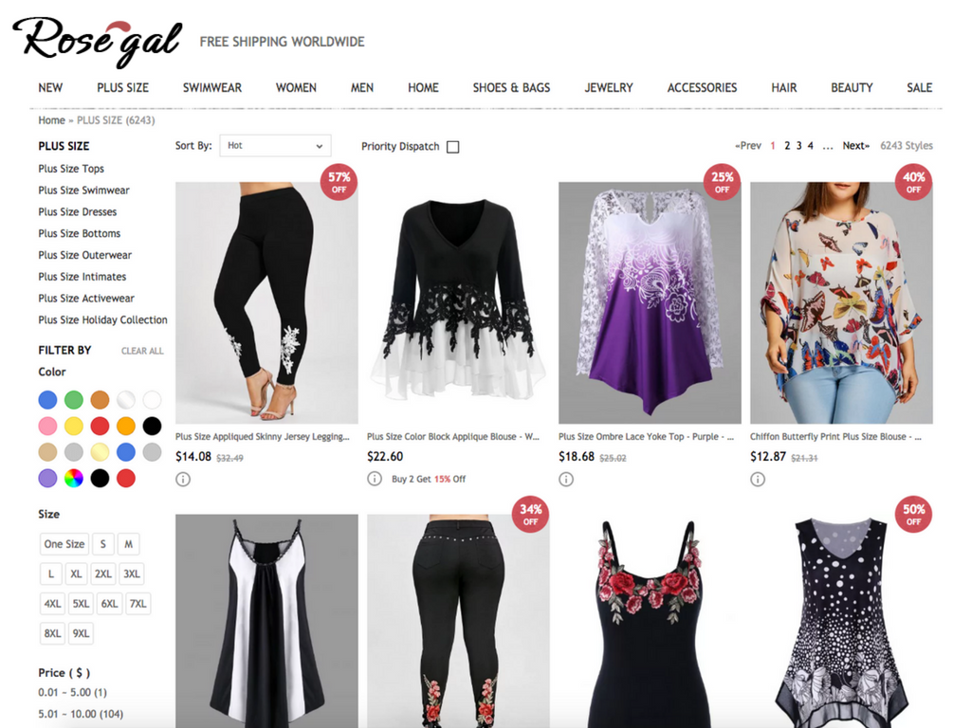The height and width of the screenshot is (728, 971).
Task: Toggle the One Size filter
Action: click(64, 544)
